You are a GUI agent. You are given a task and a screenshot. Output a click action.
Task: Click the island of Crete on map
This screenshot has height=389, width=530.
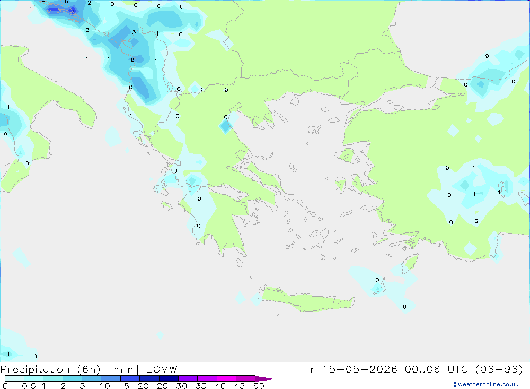tap(306, 299)
